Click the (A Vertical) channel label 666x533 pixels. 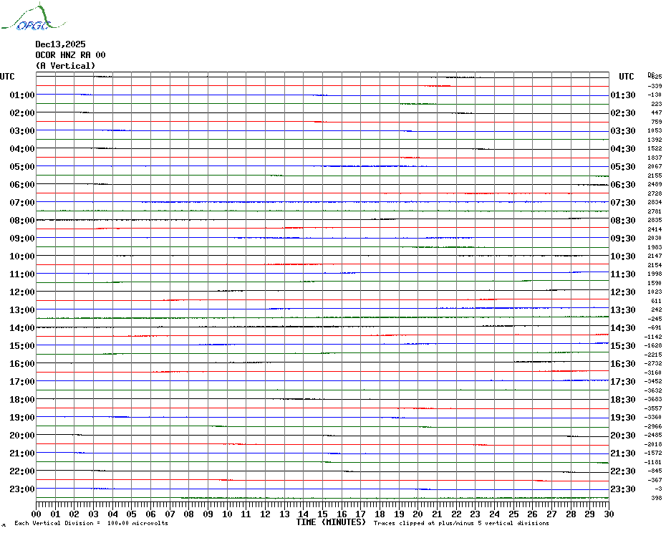coord(65,66)
